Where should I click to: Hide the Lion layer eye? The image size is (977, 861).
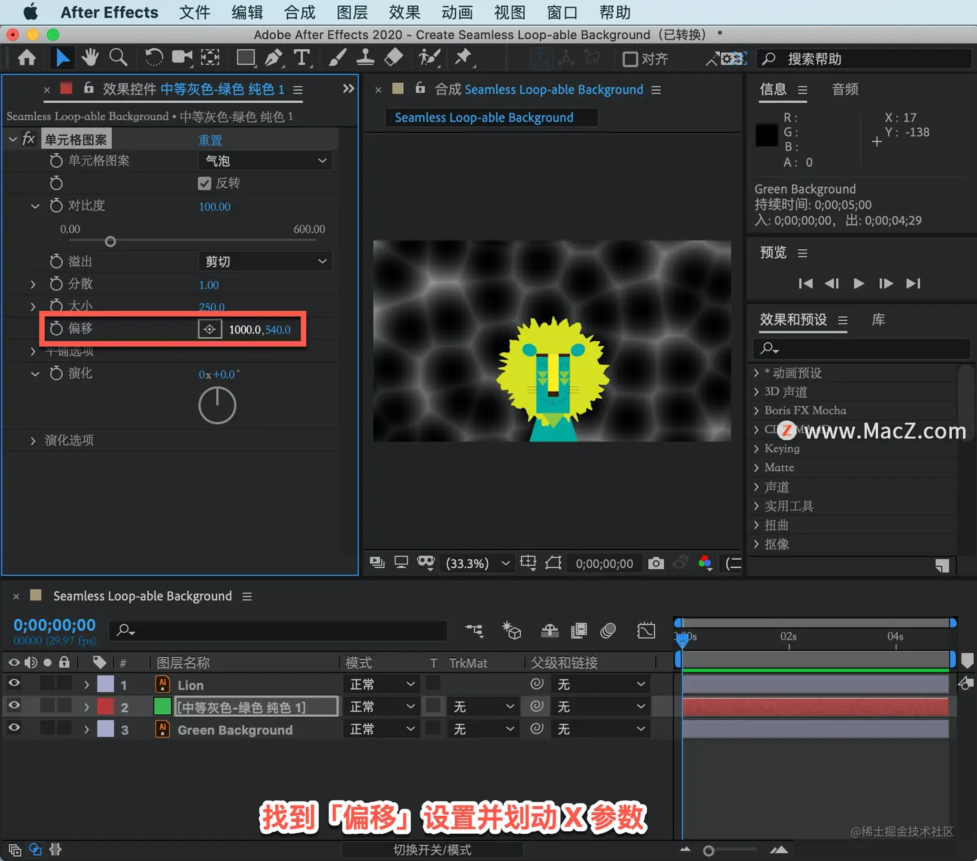click(x=14, y=684)
